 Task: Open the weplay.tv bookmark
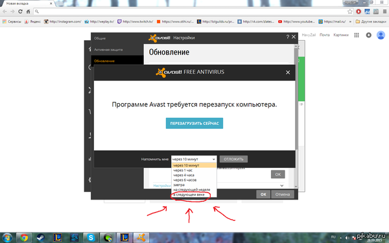99,21
